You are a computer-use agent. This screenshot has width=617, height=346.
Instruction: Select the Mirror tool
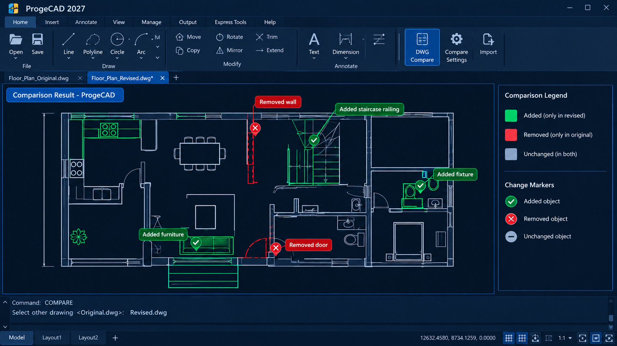230,50
